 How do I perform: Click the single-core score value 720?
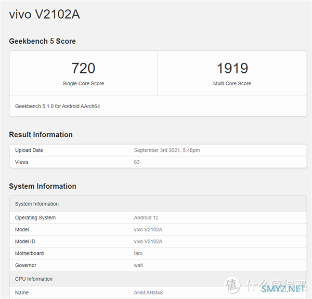click(x=83, y=68)
